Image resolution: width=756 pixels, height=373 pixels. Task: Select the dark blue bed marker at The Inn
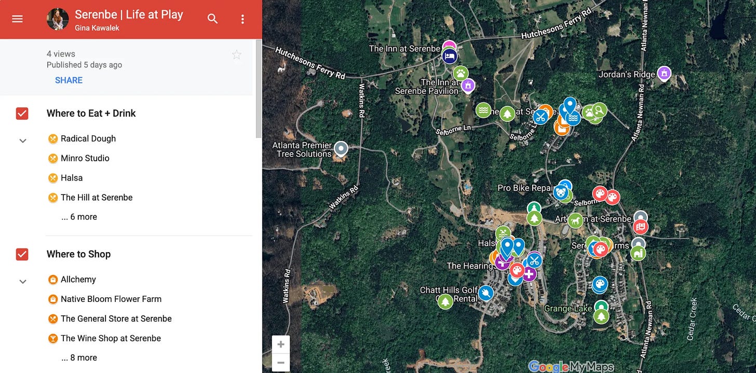(450, 55)
